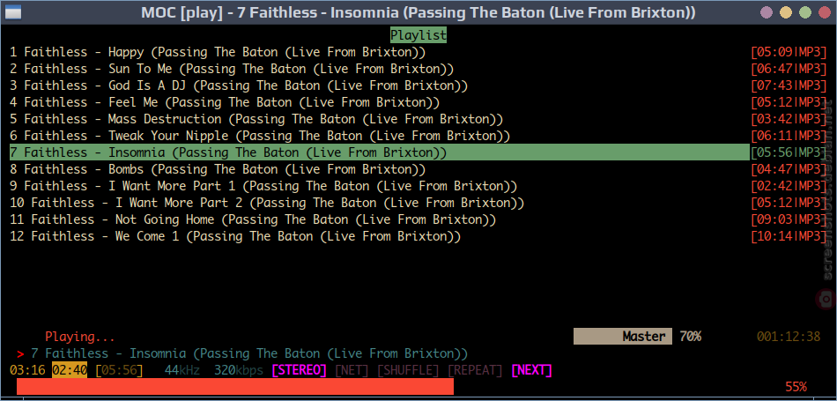This screenshot has height=401, width=837.
Task: Click the [09:03|MP3] duration entry
Action: coord(789,219)
